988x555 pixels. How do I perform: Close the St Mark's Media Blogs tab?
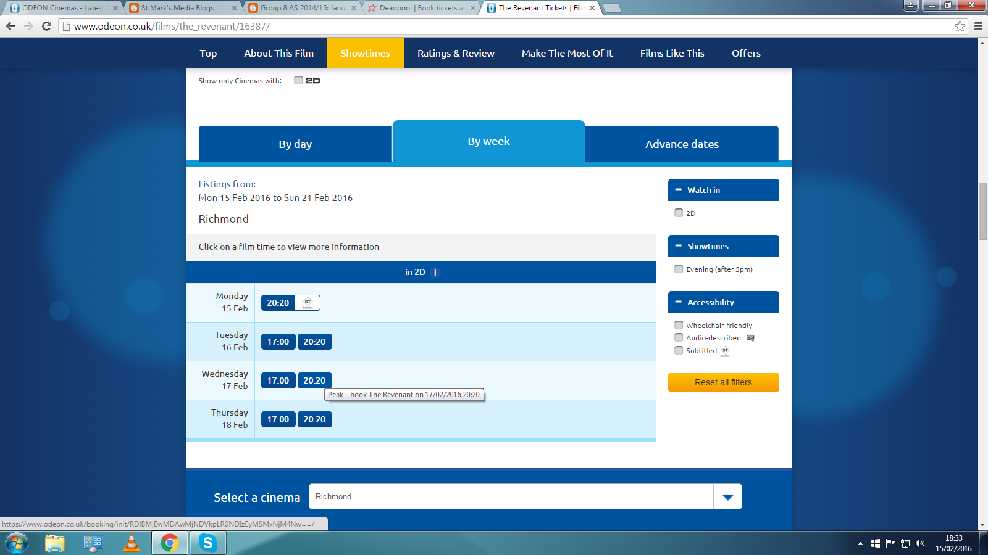pyautogui.click(x=235, y=8)
